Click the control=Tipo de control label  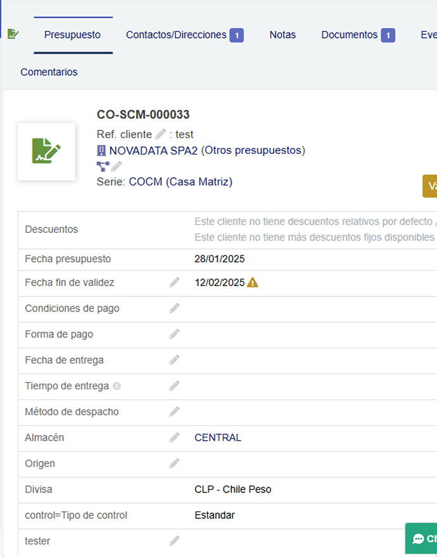coord(76,515)
